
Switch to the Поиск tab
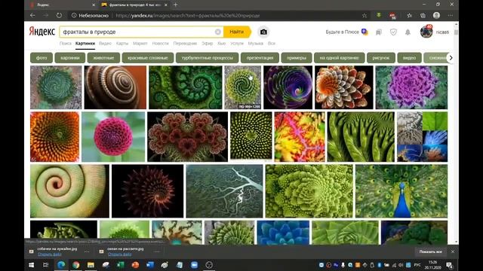[x=66, y=44]
